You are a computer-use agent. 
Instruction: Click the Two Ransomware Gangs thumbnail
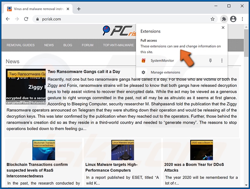point(26,87)
